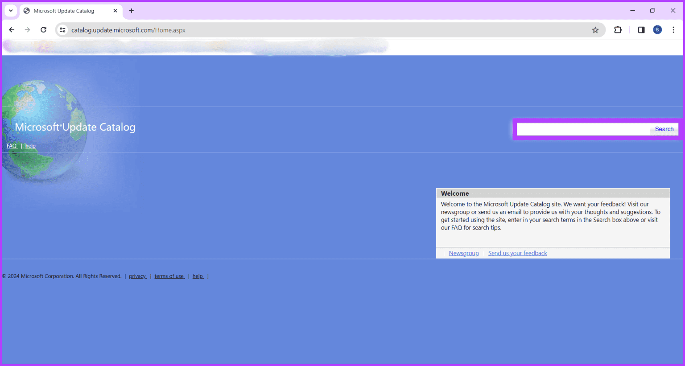Open the terms of use link
The image size is (685, 366).
tap(169, 276)
